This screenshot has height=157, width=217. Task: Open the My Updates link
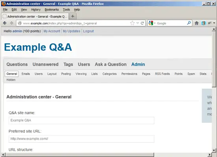pyautogui.click(x=71, y=31)
